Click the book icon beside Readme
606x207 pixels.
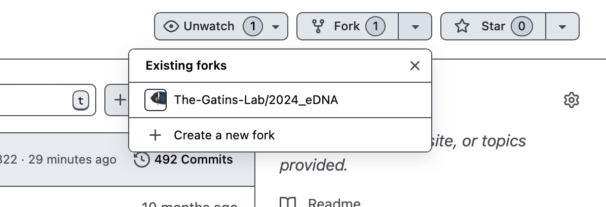click(x=288, y=203)
